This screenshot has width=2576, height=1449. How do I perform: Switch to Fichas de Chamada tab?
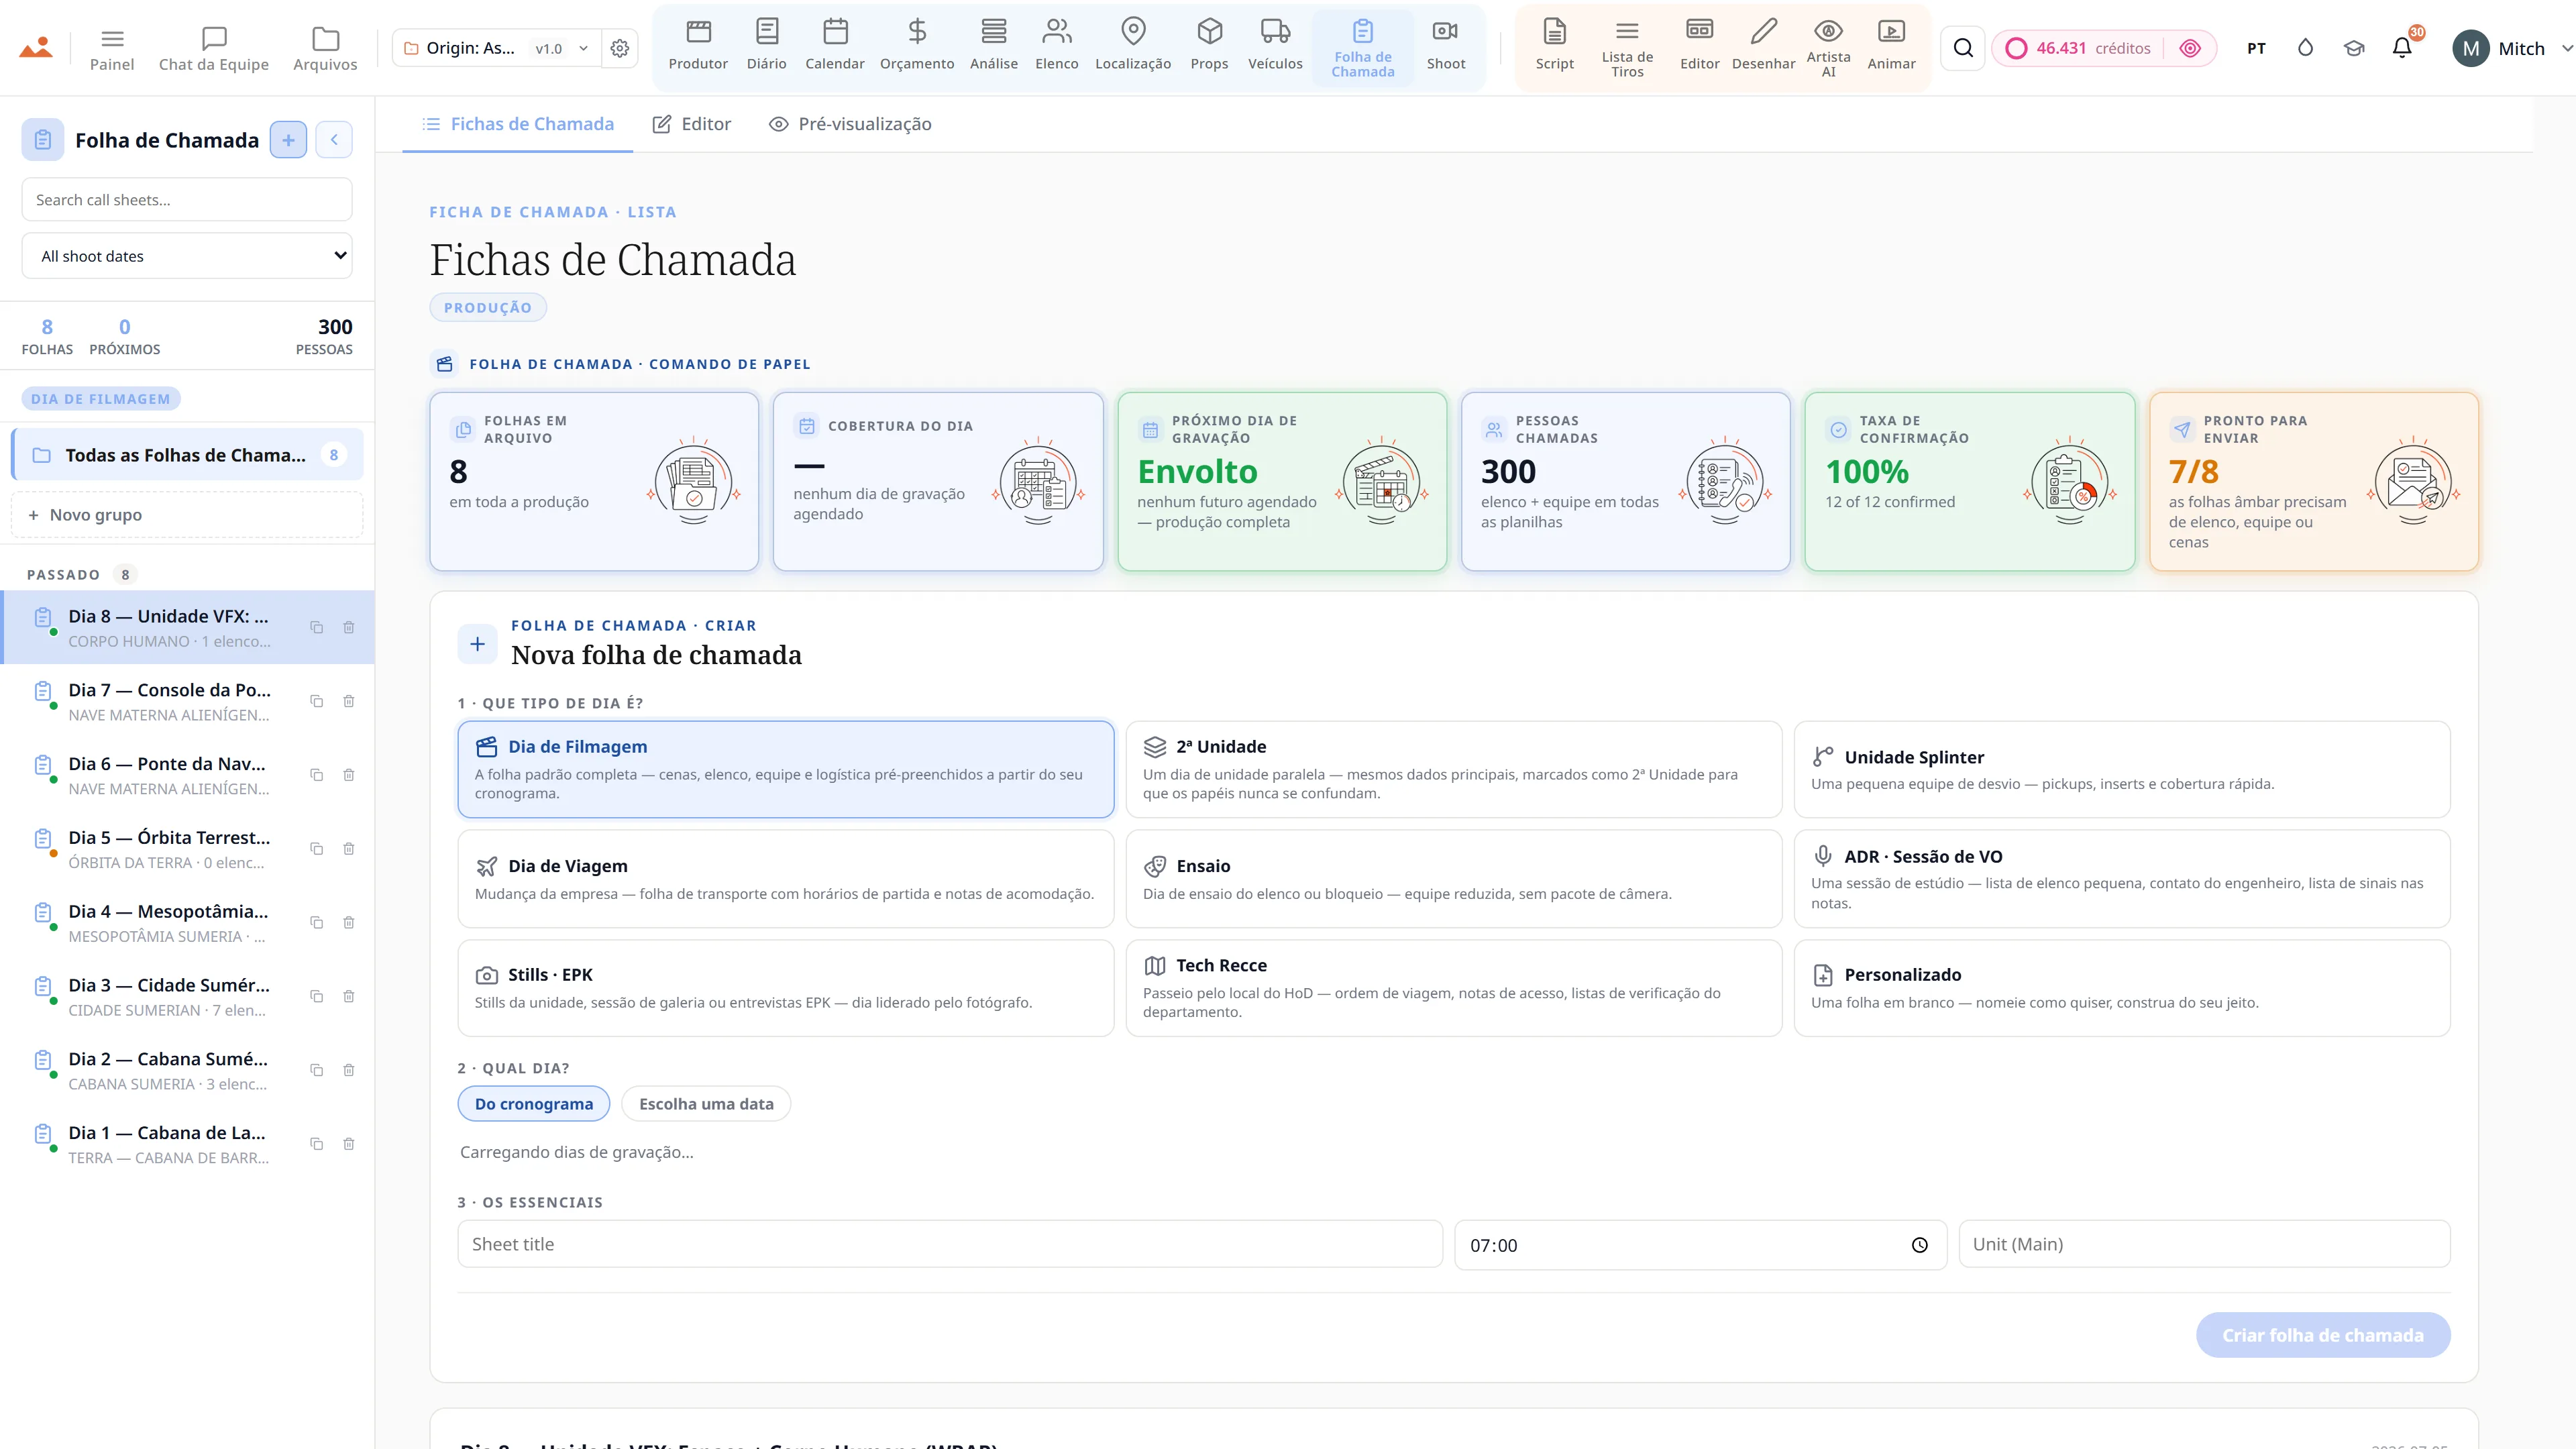[518, 124]
